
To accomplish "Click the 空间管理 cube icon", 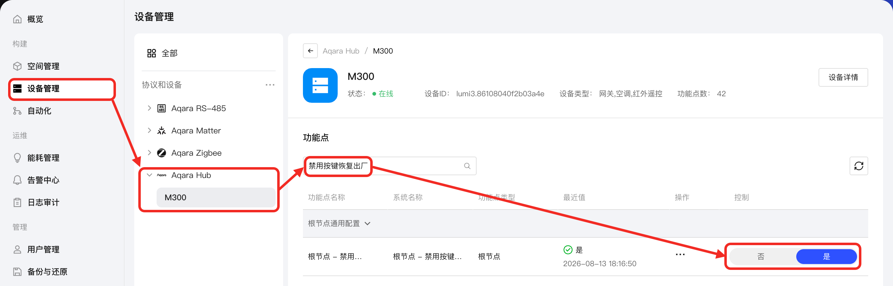I will pos(17,66).
